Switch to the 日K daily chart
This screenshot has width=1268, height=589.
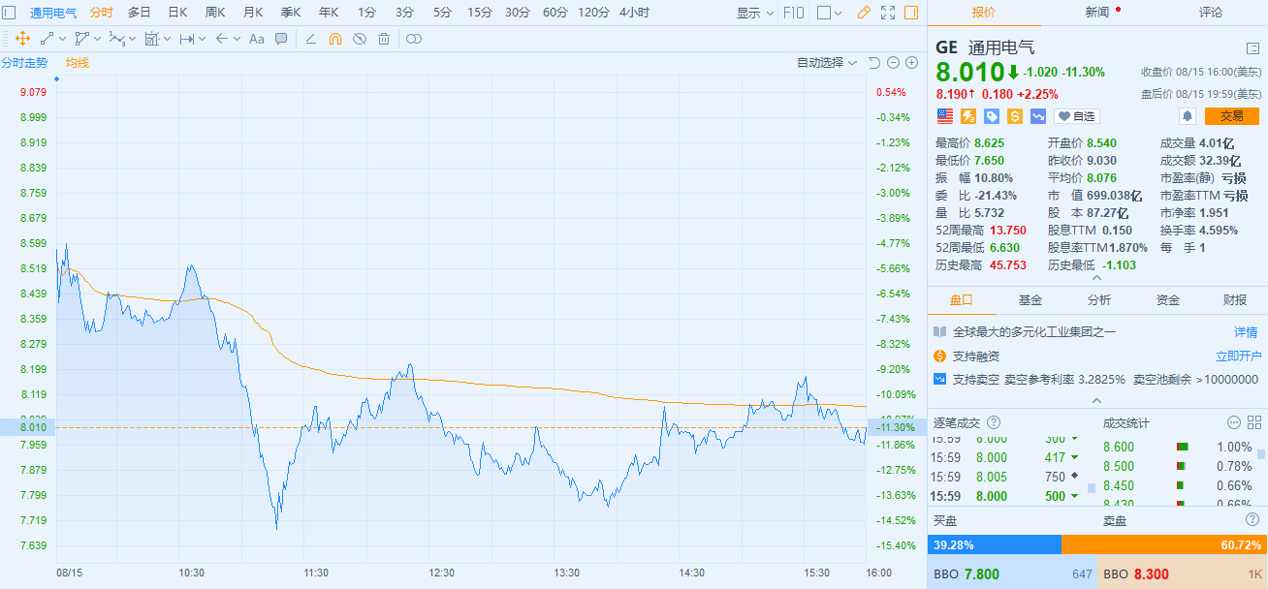[x=177, y=13]
